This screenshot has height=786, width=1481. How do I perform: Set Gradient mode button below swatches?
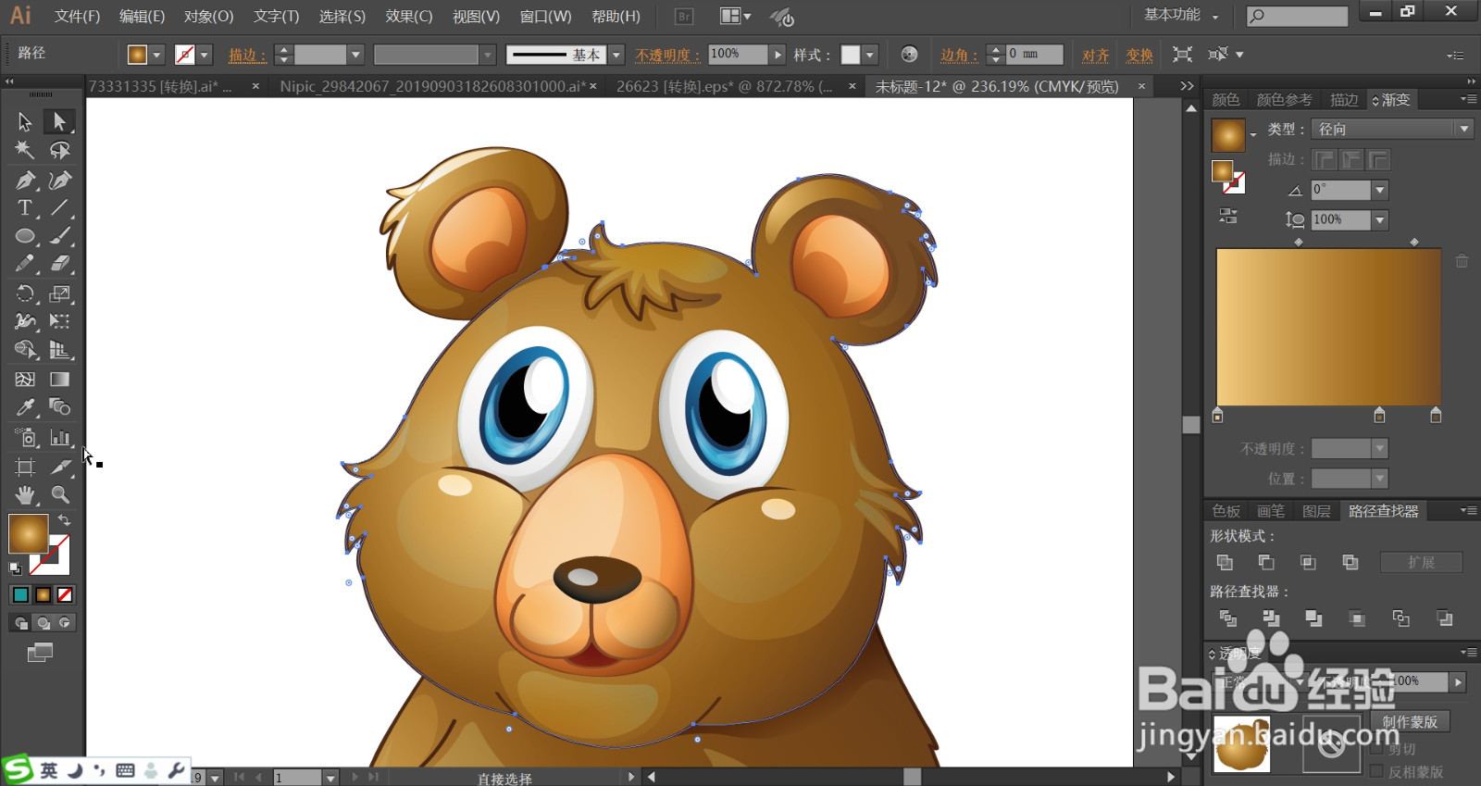click(x=43, y=595)
